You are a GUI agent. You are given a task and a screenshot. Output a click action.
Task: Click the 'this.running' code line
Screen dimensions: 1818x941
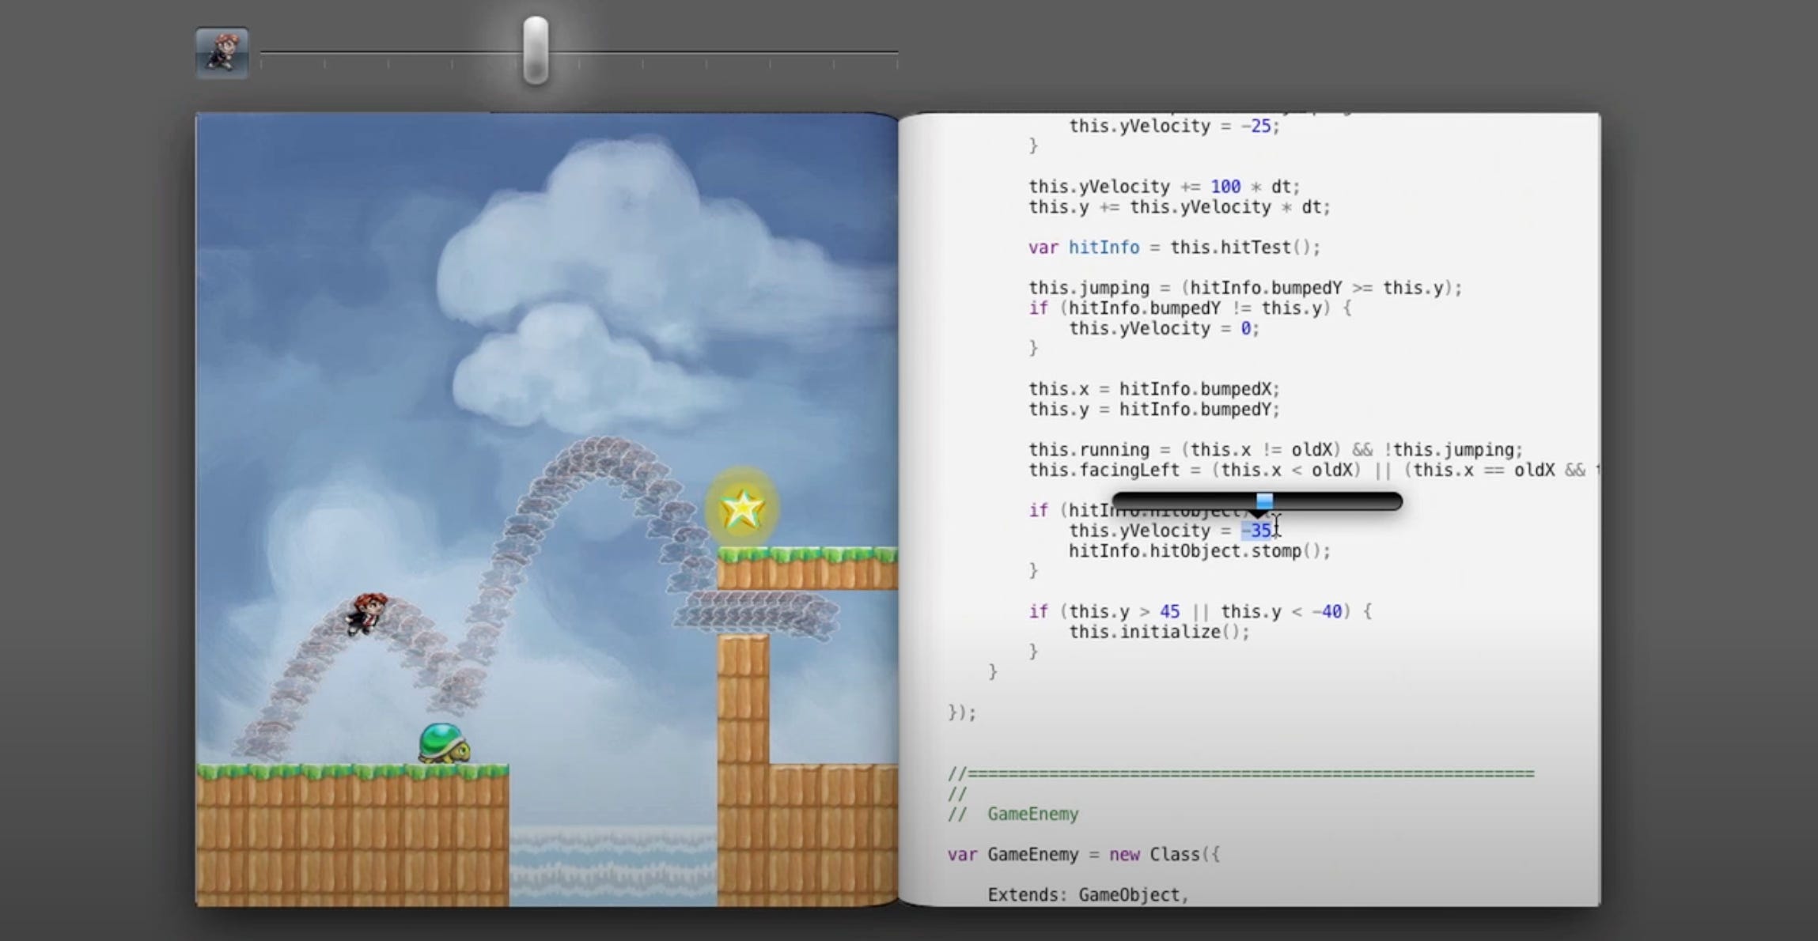tap(1274, 450)
